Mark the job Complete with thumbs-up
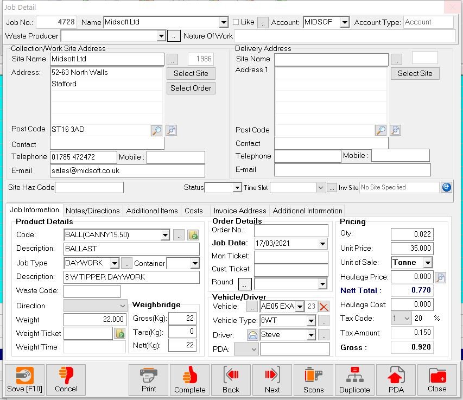 point(189,379)
